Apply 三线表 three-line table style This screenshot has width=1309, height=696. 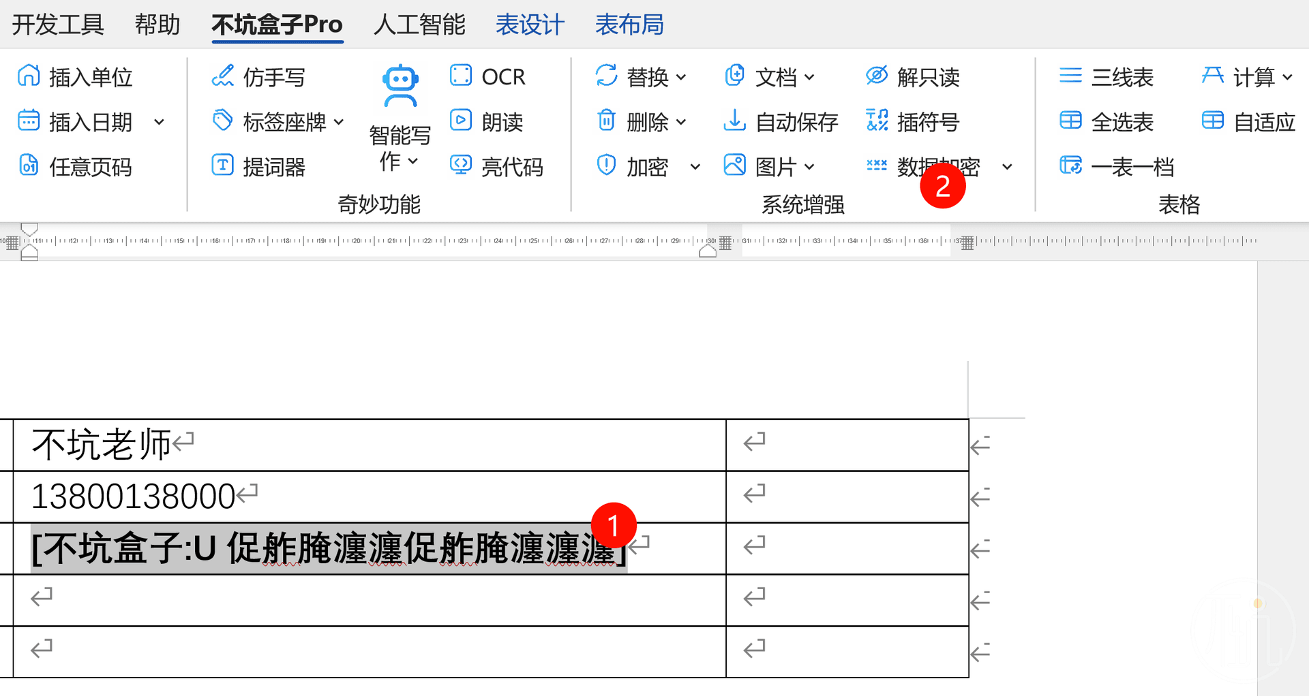(x=1107, y=76)
